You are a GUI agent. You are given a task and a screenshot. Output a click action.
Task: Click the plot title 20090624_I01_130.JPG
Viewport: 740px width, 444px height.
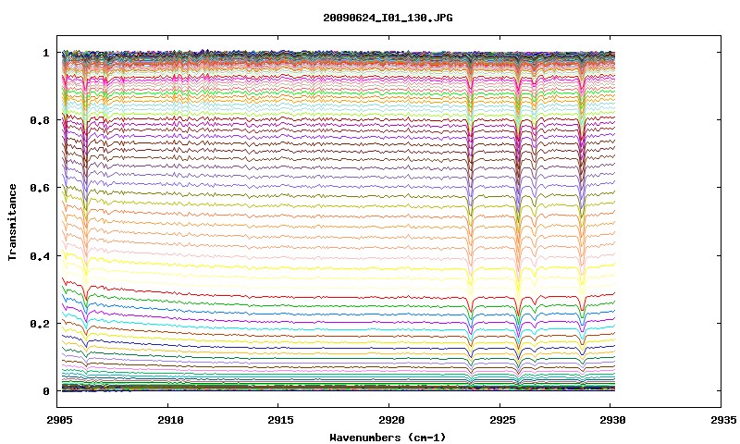(388, 18)
